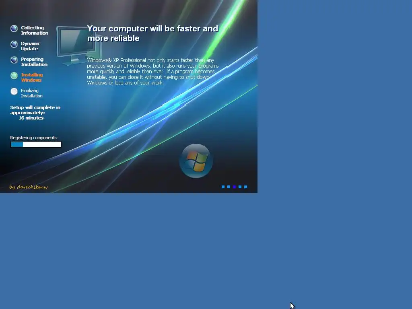Click the first blue progress dot
The image size is (412, 309).
(x=223, y=187)
